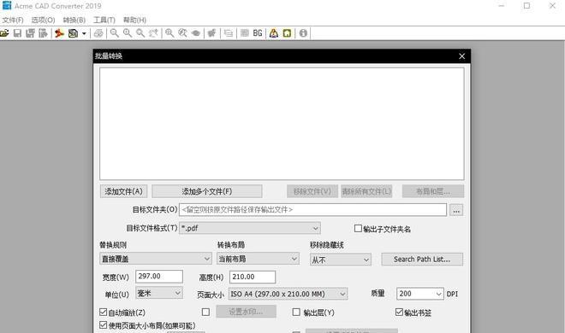Viewport: 565px width, 333px height.
Task: Click the Search Path List... button
Action: click(x=422, y=260)
